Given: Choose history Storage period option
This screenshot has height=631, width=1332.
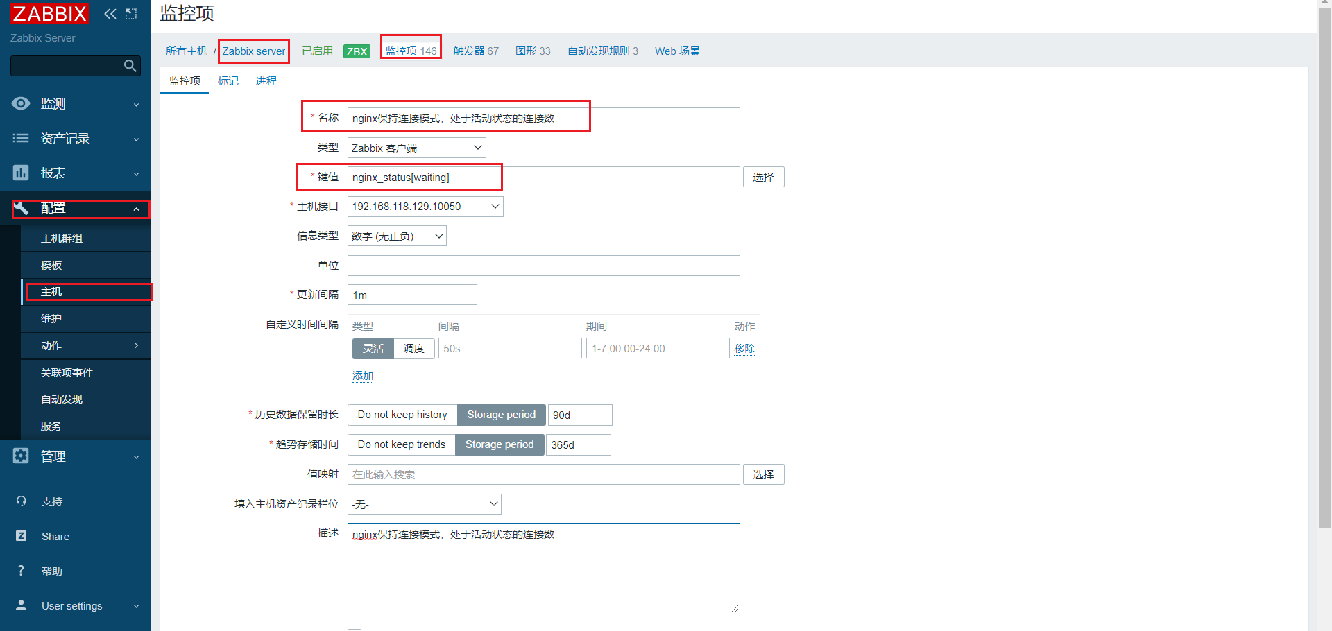Looking at the screenshot, I should (x=502, y=415).
